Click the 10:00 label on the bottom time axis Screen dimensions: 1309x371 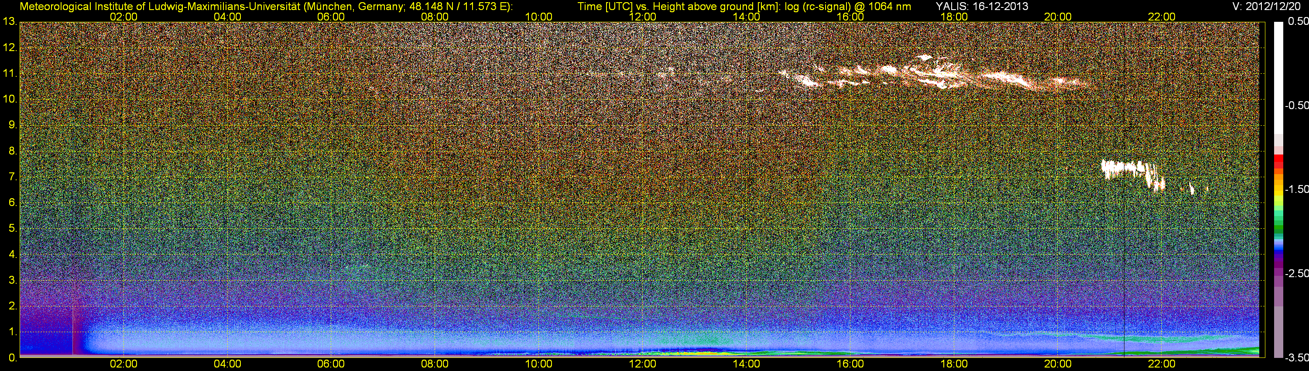click(x=538, y=364)
